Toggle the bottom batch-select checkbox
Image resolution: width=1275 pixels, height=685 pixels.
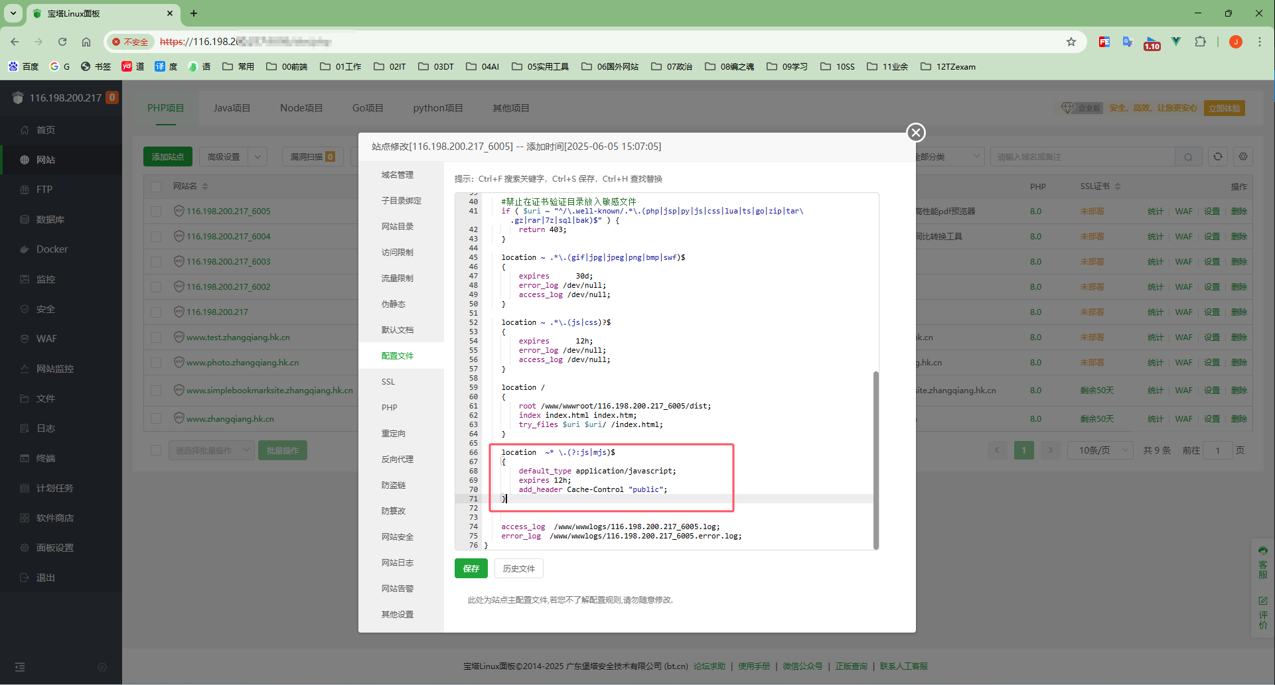(156, 450)
